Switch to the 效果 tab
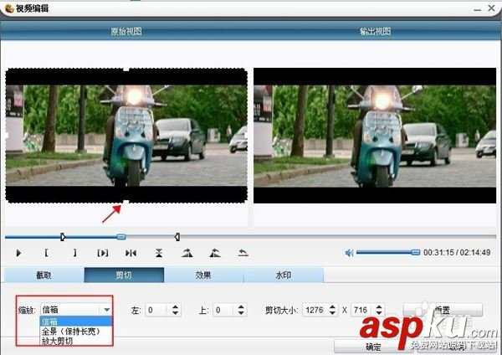The height and width of the screenshot is (355, 502). 203,275
